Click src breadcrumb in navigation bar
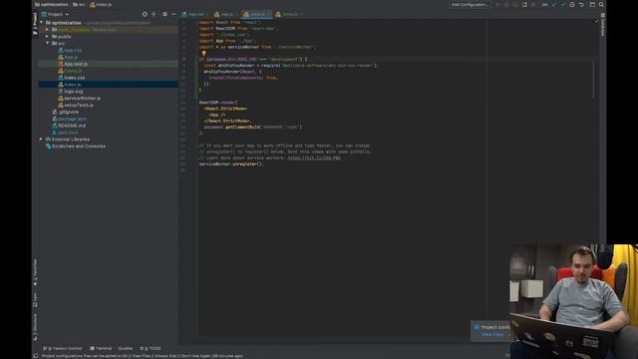 tap(79, 4)
